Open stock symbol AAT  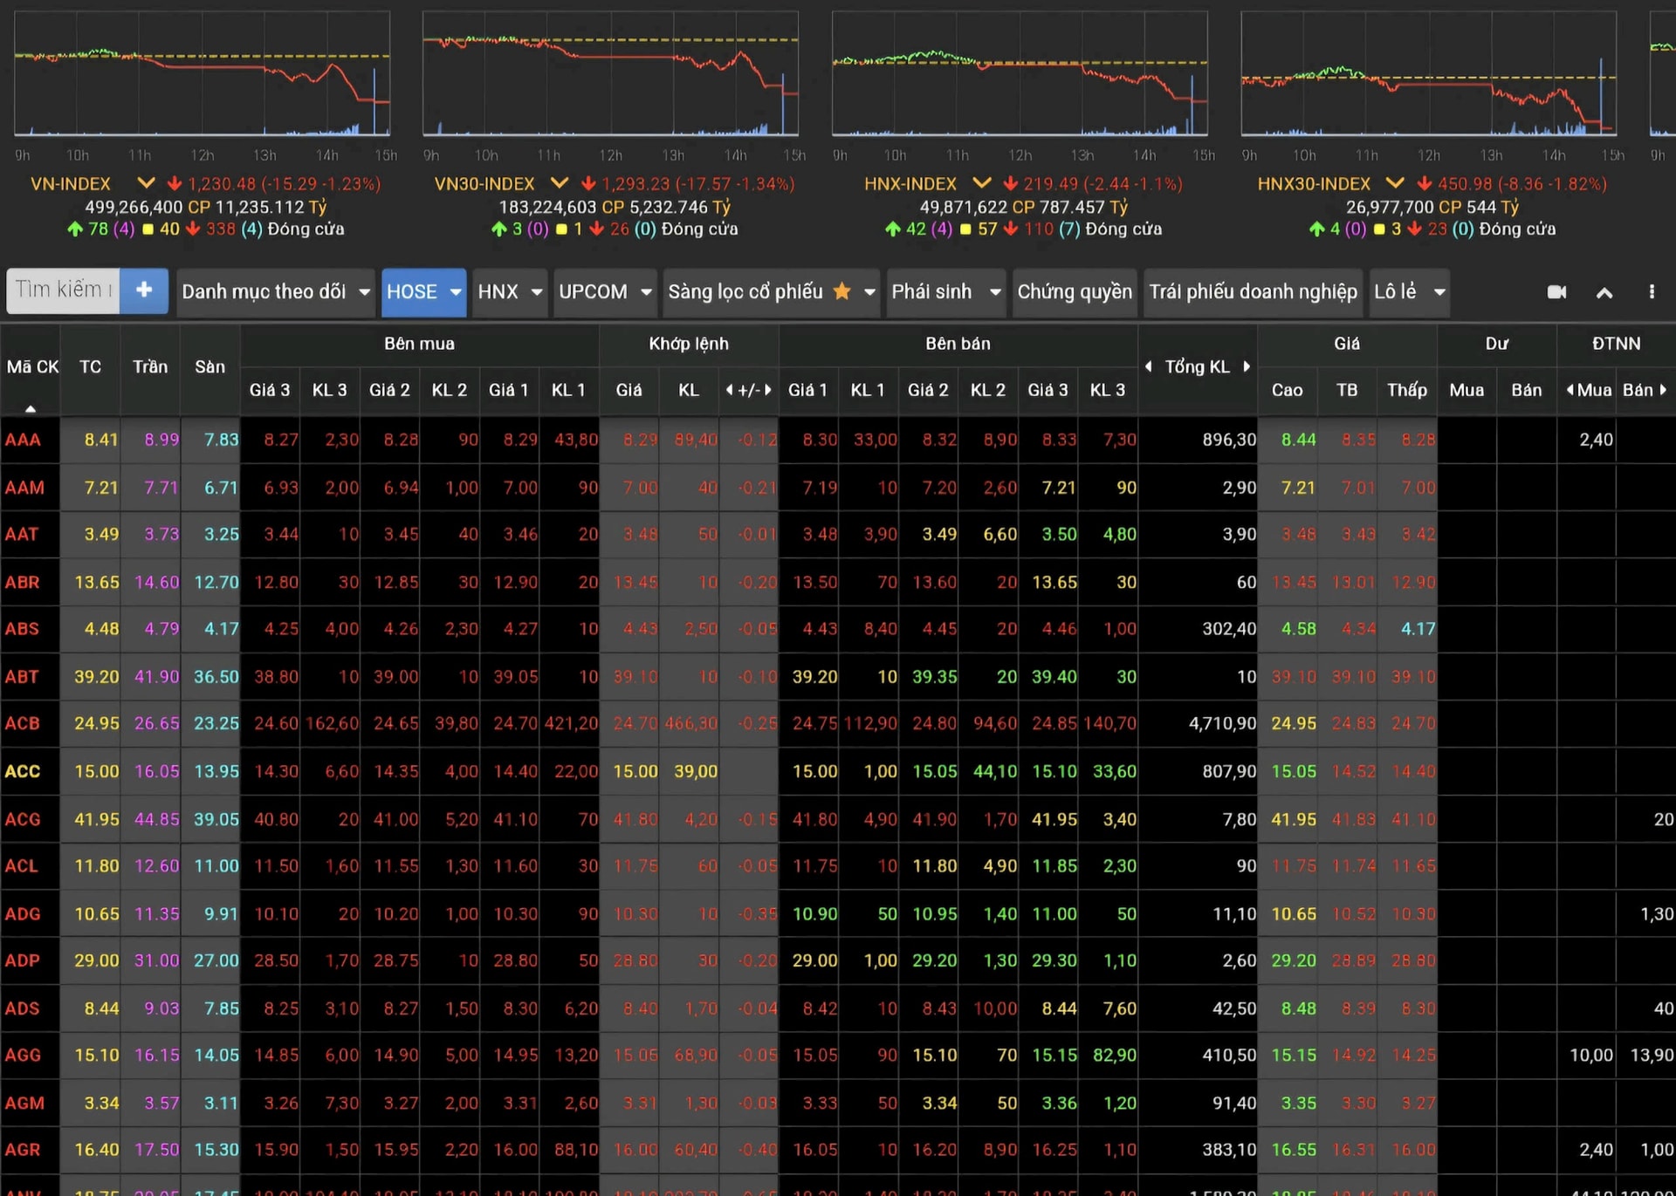22,534
